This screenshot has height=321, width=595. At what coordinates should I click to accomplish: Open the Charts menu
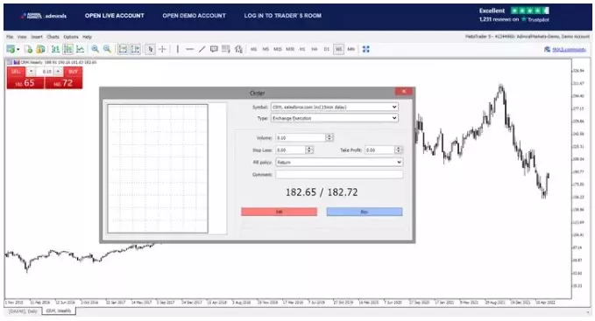click(53, 37)
